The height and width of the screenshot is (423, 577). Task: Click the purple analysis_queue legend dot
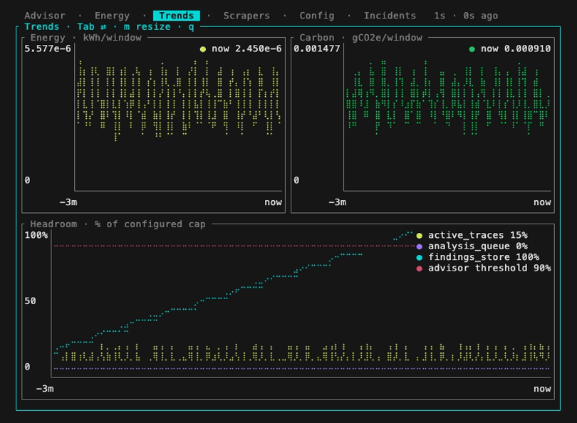pyautogui.click(x=419, y=246)
